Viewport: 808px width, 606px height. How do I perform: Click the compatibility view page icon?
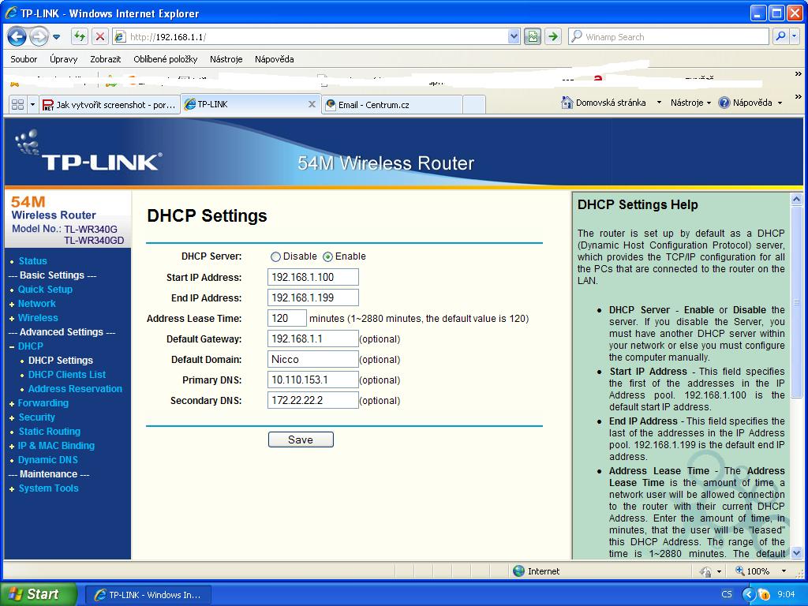pos(533,36)
